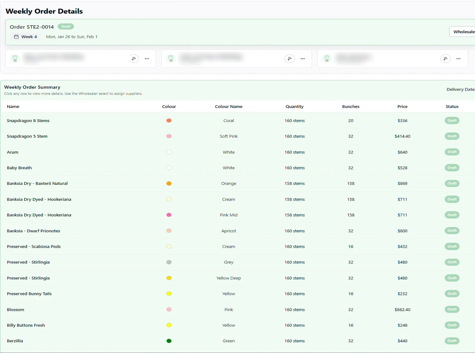Click the pink mid swatch for Banksia Dry Dyed

pos(169,215)
